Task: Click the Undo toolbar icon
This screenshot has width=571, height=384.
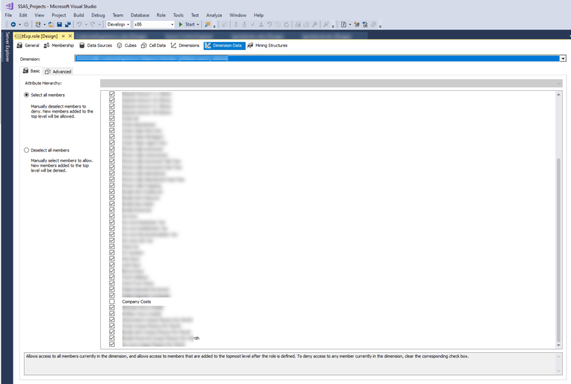Action: coord(79,25)
